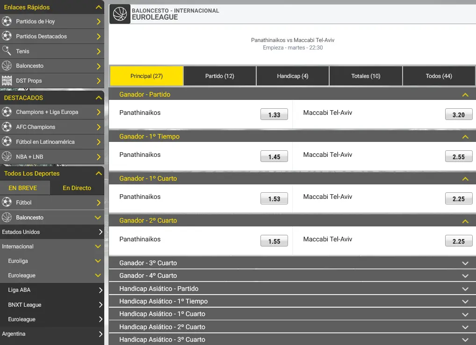Click the Partidos de Hoy soccer ball icon
Image resolution: width=476 pixels, height=345 pixels.
click(7, 21)
